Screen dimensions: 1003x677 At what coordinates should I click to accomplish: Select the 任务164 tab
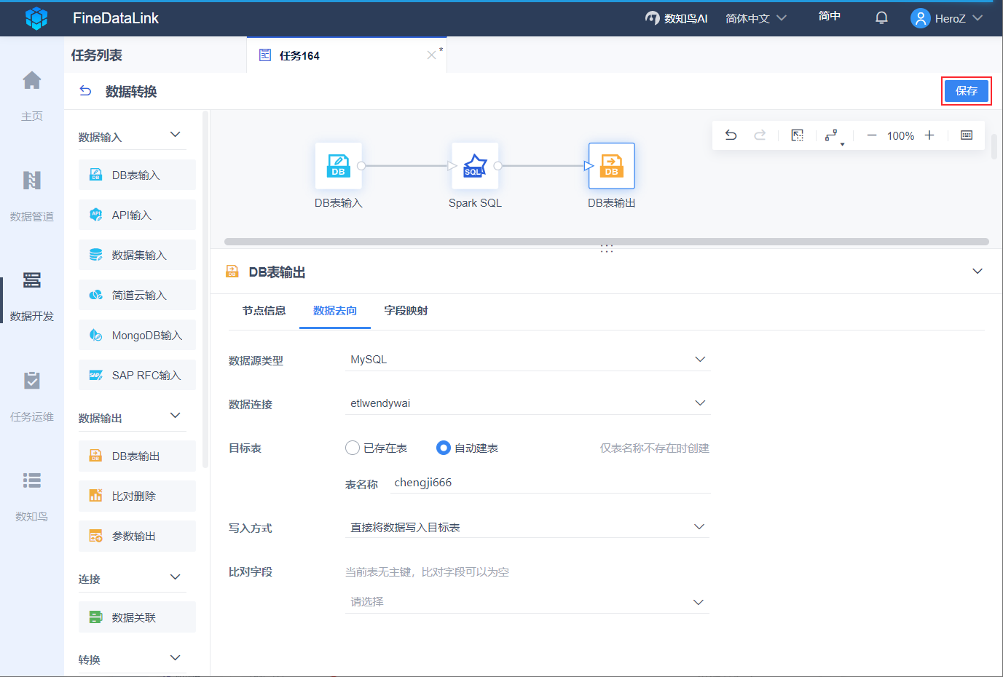347,55
